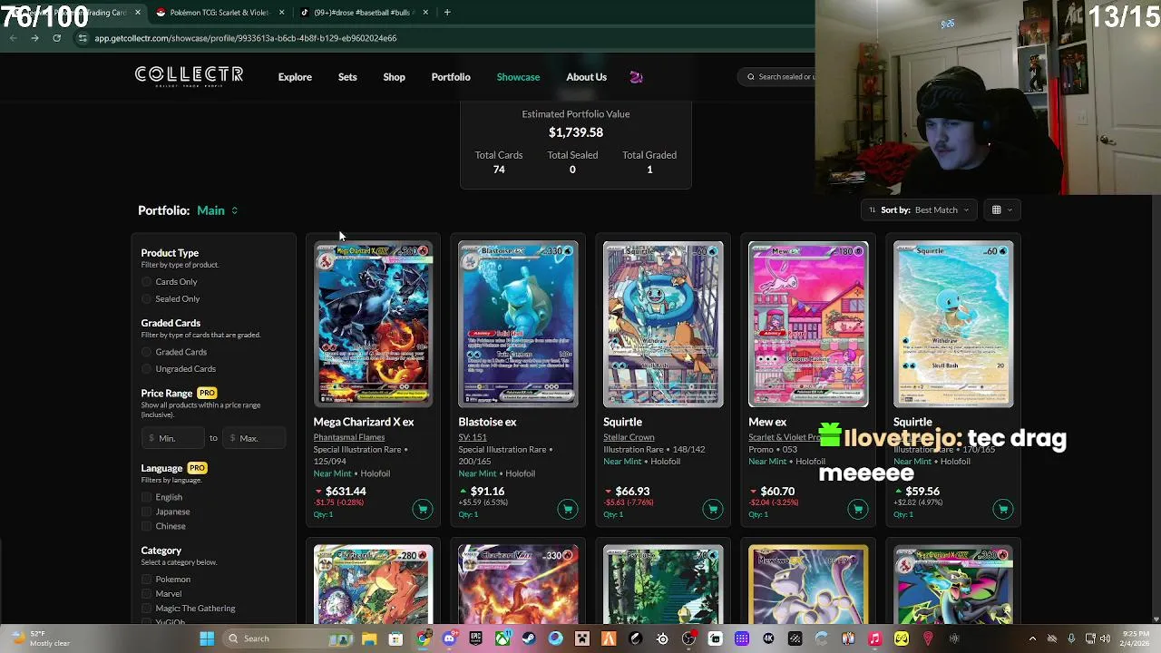Image resolution: width=1161 pixels, height=653 pixels.
Task: Click the search sealed or cards field
Action: (778, 77)
